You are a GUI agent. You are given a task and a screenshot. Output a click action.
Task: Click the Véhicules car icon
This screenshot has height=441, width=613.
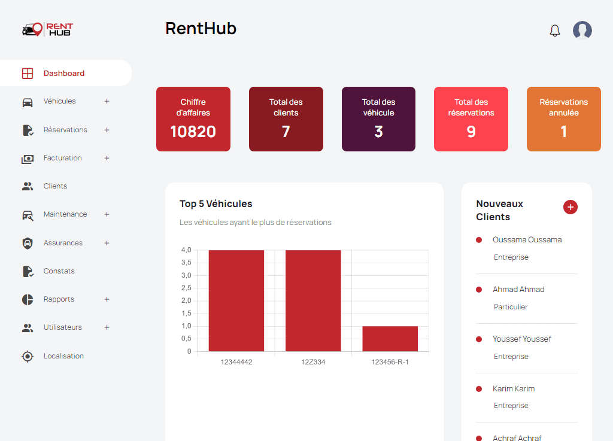click(x=28, y=102)
